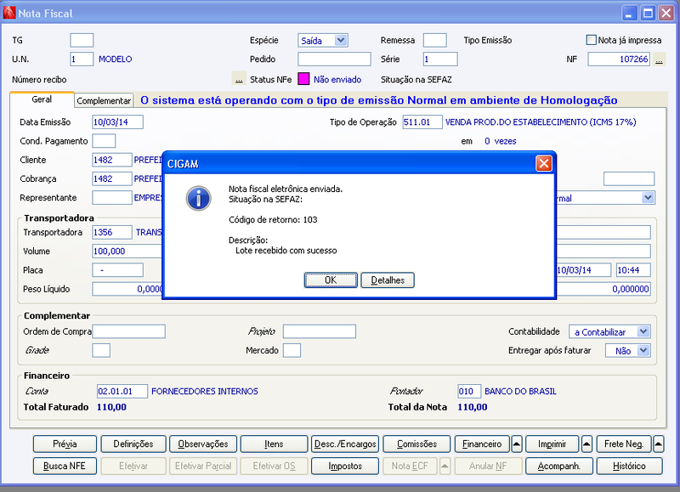Viewport: 680px width, 492px height.
Task: Open Detalhes in the CIGAM dialog
Action: click(388, 280)
